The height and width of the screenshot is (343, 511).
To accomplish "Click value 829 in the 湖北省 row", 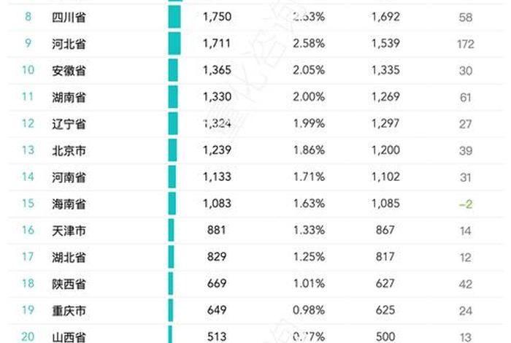I will click(x=217, y=257).
